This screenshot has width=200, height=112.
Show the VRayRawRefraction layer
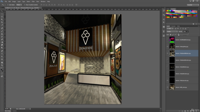pos(167,60)
